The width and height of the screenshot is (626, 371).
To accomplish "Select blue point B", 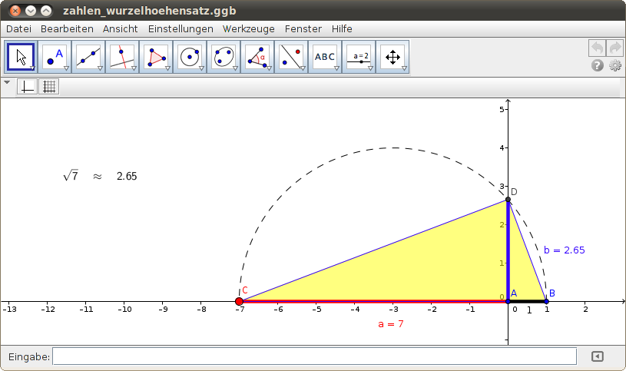I will [x=547, y=302].
